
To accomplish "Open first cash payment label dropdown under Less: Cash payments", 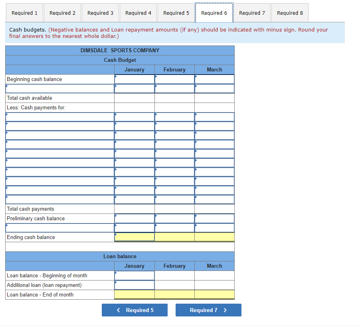I will [60, 117].
